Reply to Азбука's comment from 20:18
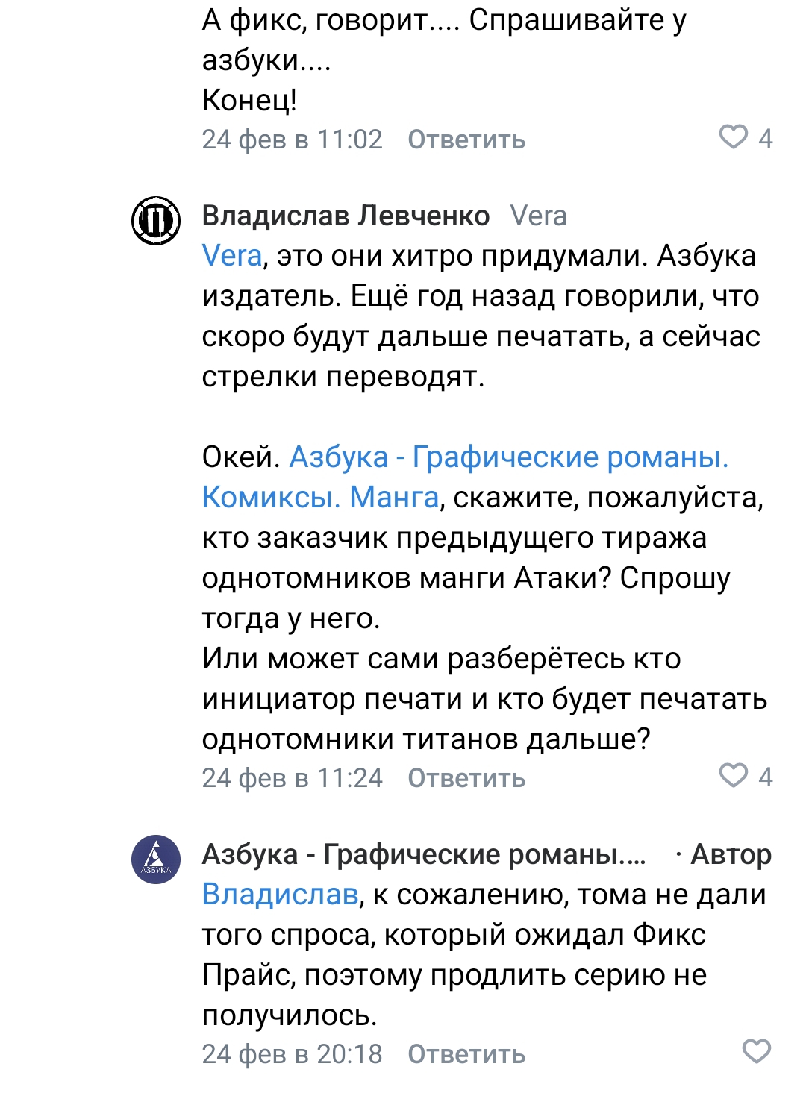This screenshot has width=806, height=1096. click(466, 1054)
